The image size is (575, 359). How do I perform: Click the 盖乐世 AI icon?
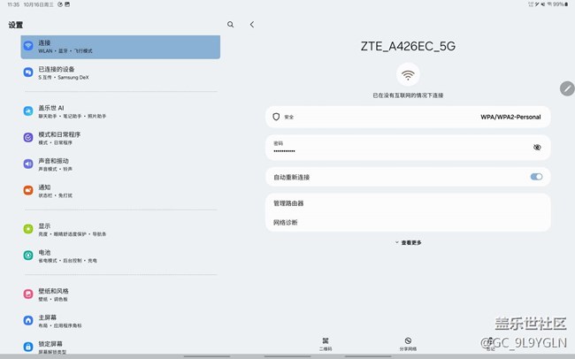pos(28,111)
